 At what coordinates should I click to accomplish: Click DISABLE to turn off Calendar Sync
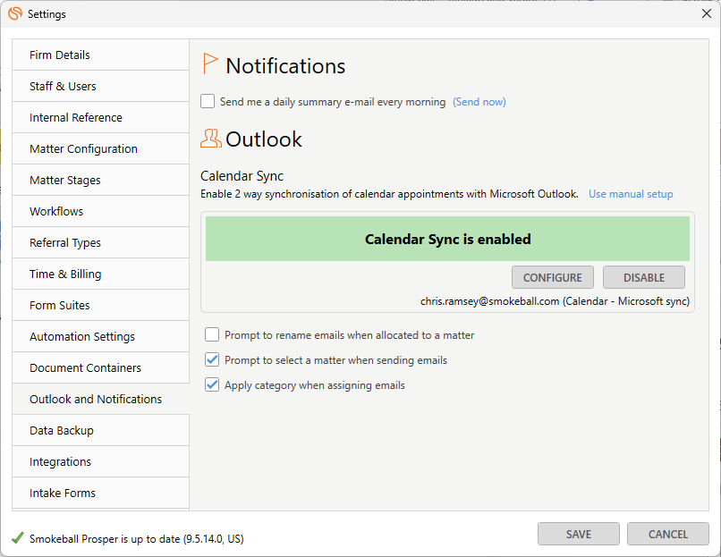pyautogui.click(x=644, y=277)
